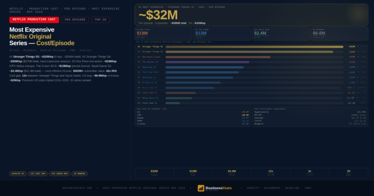374x196 pixels.
Task: Click the Wednesday S2 bar
Action: [x=205, y=68]
